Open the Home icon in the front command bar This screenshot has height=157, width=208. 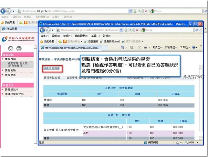click(x=123, y=47)
